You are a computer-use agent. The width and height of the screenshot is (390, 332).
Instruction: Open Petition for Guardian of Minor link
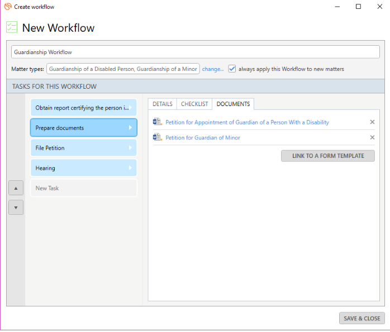[203, 138]
